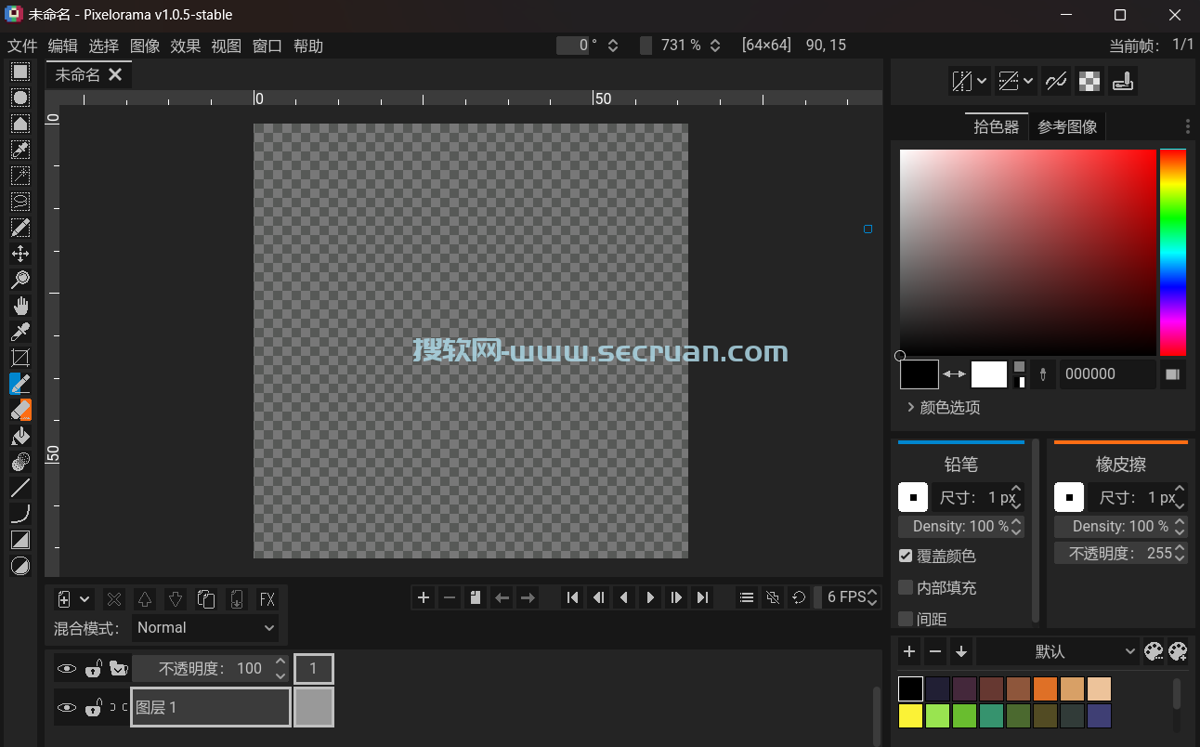Switch to the 参考图像 tab

coord(1067,127)
